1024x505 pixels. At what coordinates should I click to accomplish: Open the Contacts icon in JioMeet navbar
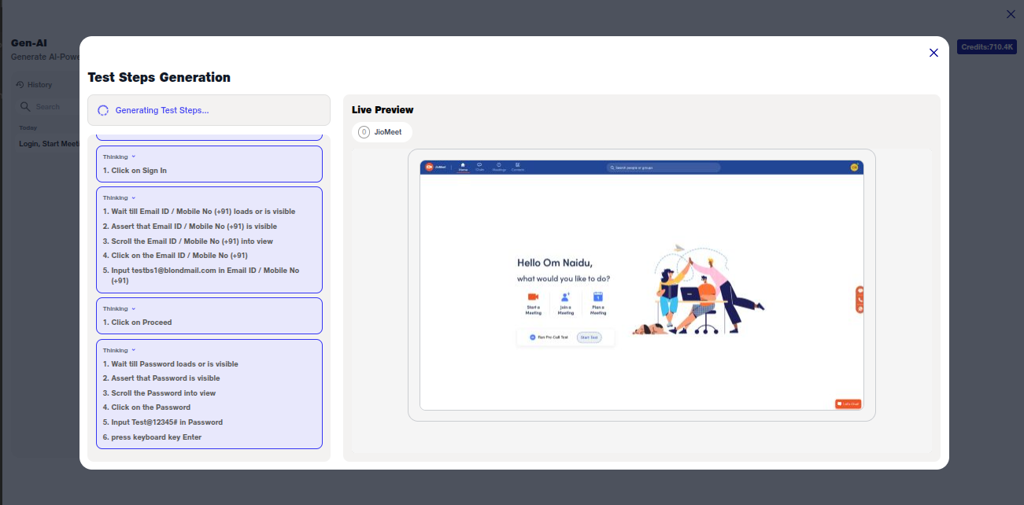pos(518,167)
